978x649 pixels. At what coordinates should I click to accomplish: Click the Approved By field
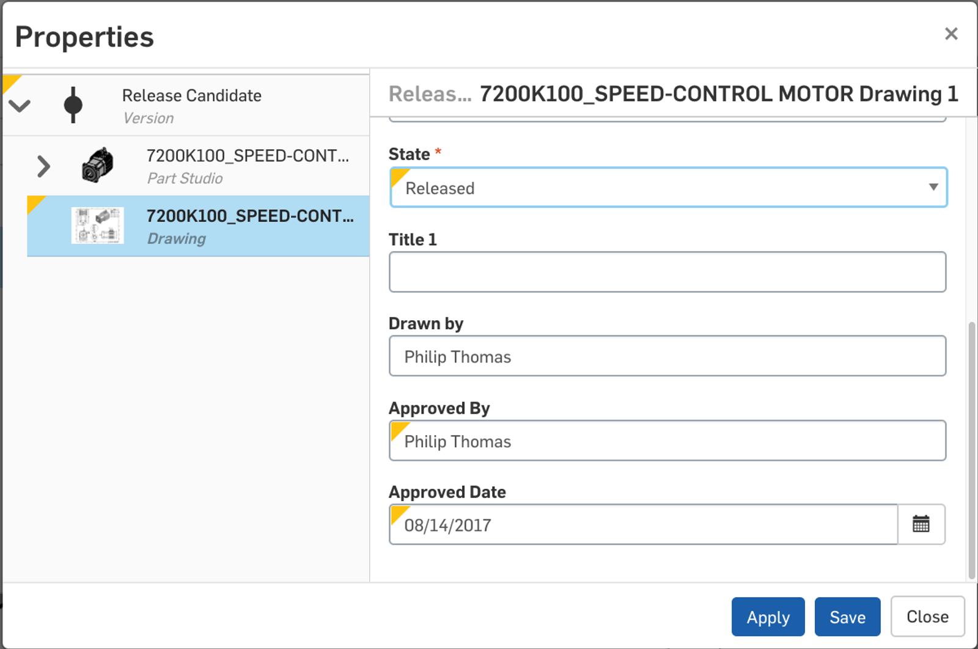click(667, 441)
